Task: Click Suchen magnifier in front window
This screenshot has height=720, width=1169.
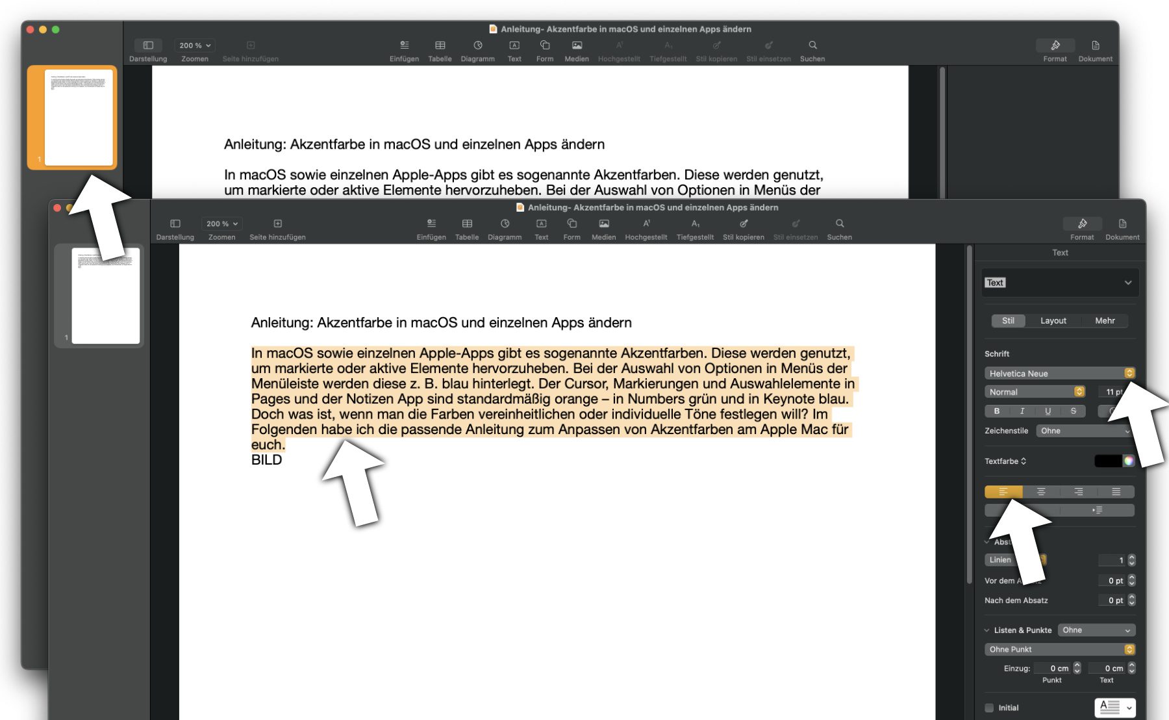Action: point(840,224)
